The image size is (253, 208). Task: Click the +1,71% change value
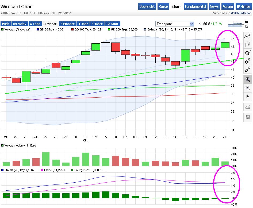click(216, 24)
